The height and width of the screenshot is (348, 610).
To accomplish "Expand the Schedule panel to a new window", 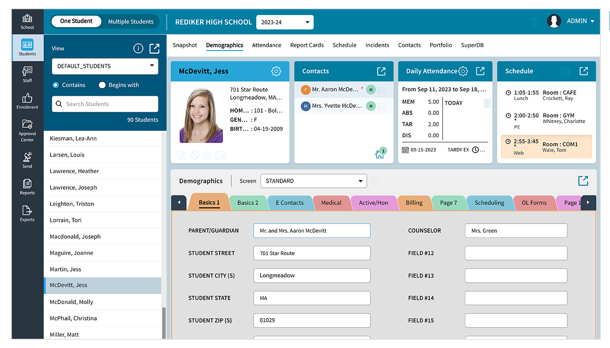I will click(584, 71).
